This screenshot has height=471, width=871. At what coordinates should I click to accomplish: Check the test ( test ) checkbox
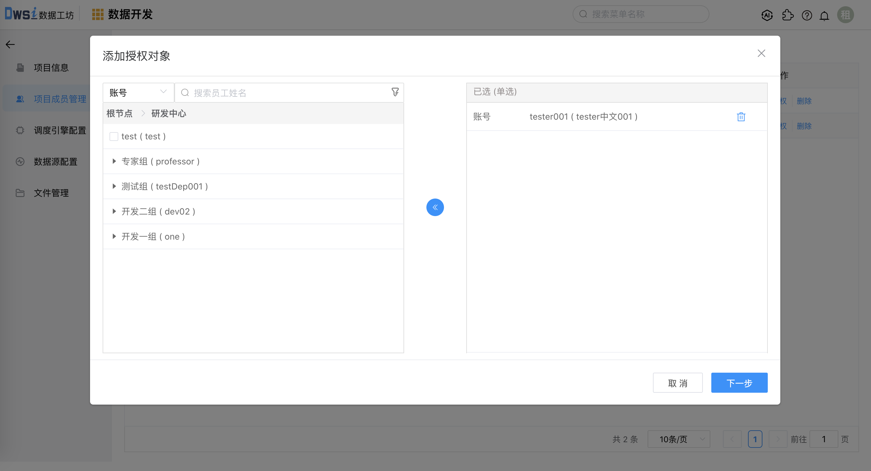point(114,136)
